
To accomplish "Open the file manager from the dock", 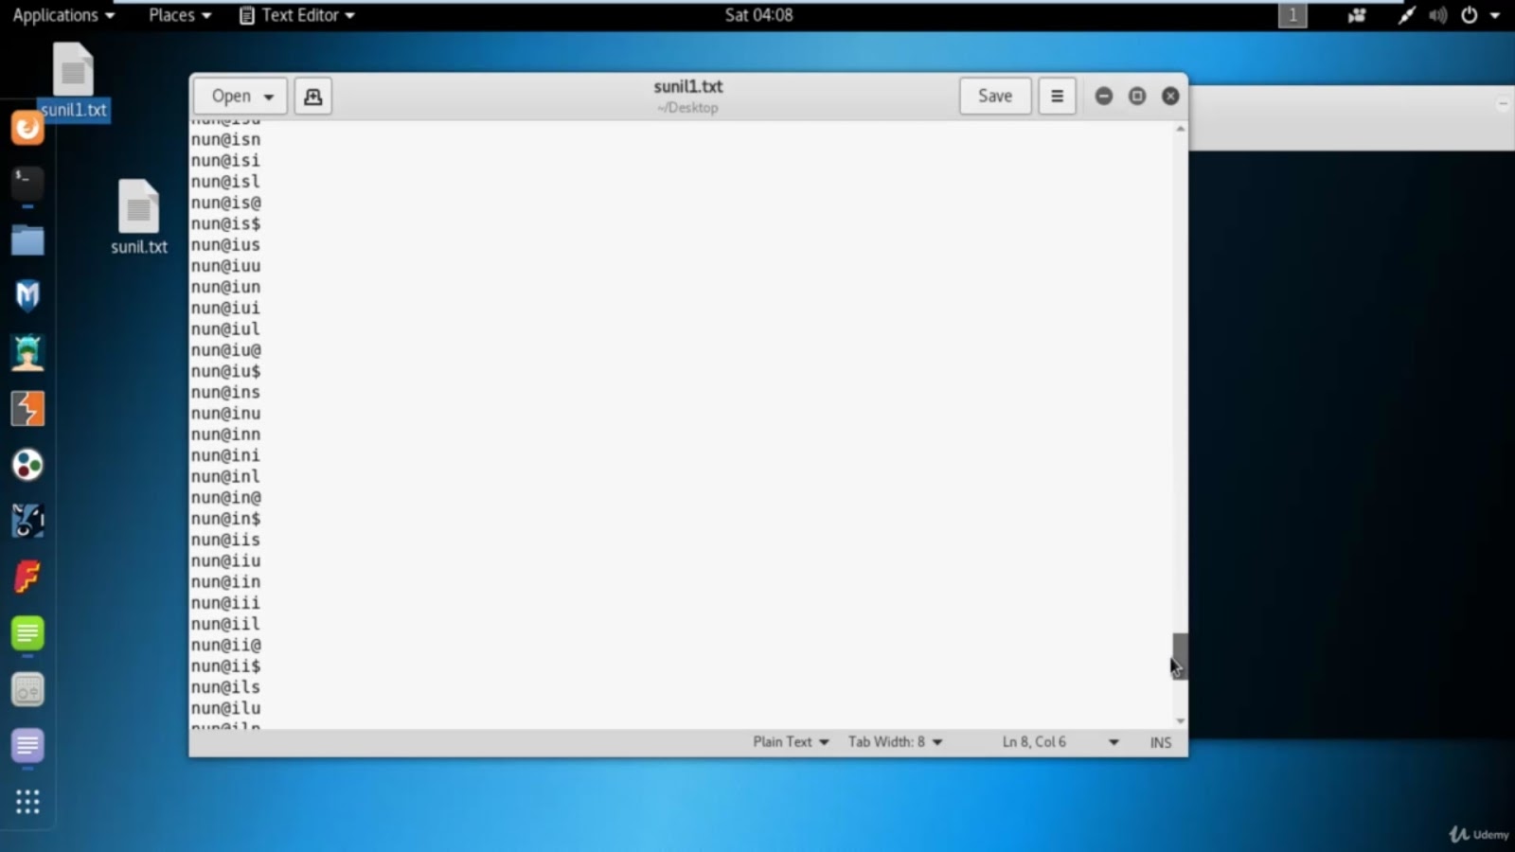I will coord(27,240).
